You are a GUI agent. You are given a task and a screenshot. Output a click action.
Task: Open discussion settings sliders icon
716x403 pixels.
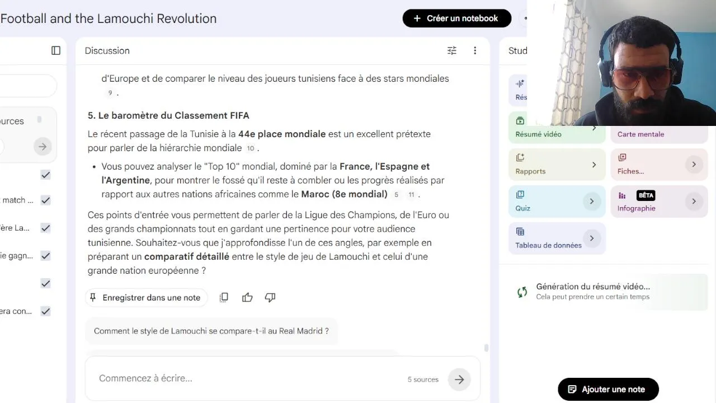click(x=452, y=50)
